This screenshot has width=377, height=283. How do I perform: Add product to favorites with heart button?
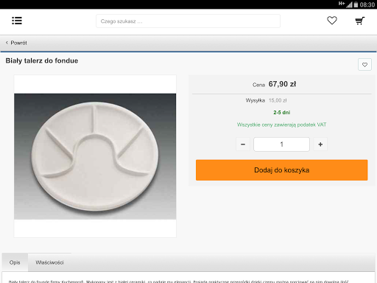364,65
